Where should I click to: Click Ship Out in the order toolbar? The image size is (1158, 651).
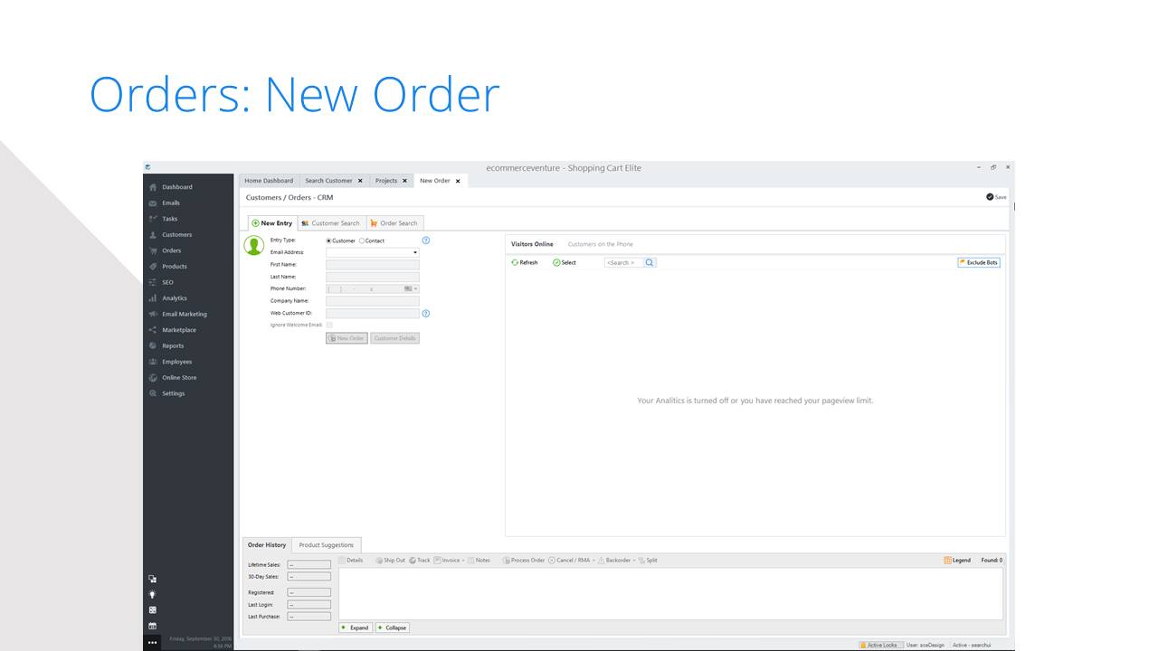click(391, 561)
